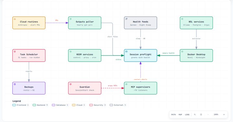
Task: Click the Frontend color swatch in legend
Action: click(14, 105)
